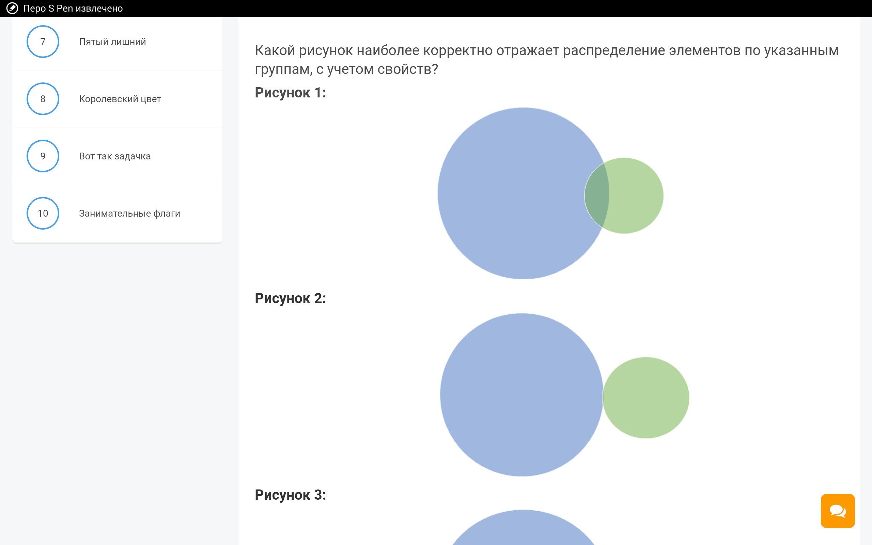Click the overlap region in Рисунок 1
872x545 pixels.
tap(597, 196)
